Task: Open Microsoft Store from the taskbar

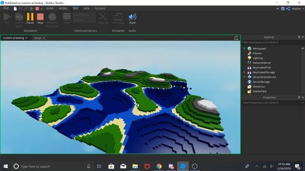Action: point(111,166)
